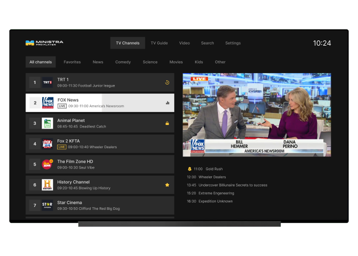
Task: Click the LIVE badge in the FOX News row
Action: tap(62, 106)
